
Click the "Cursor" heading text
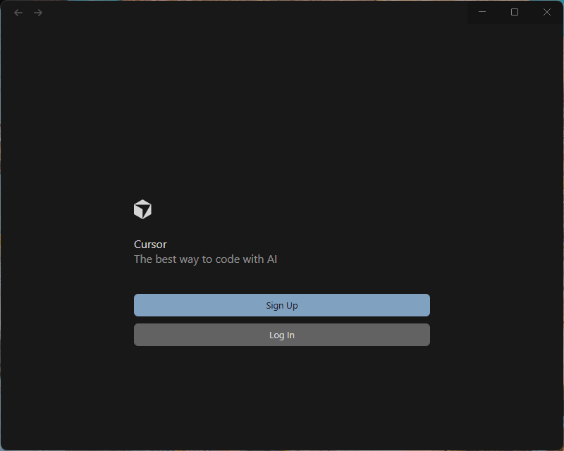[150, 245]
